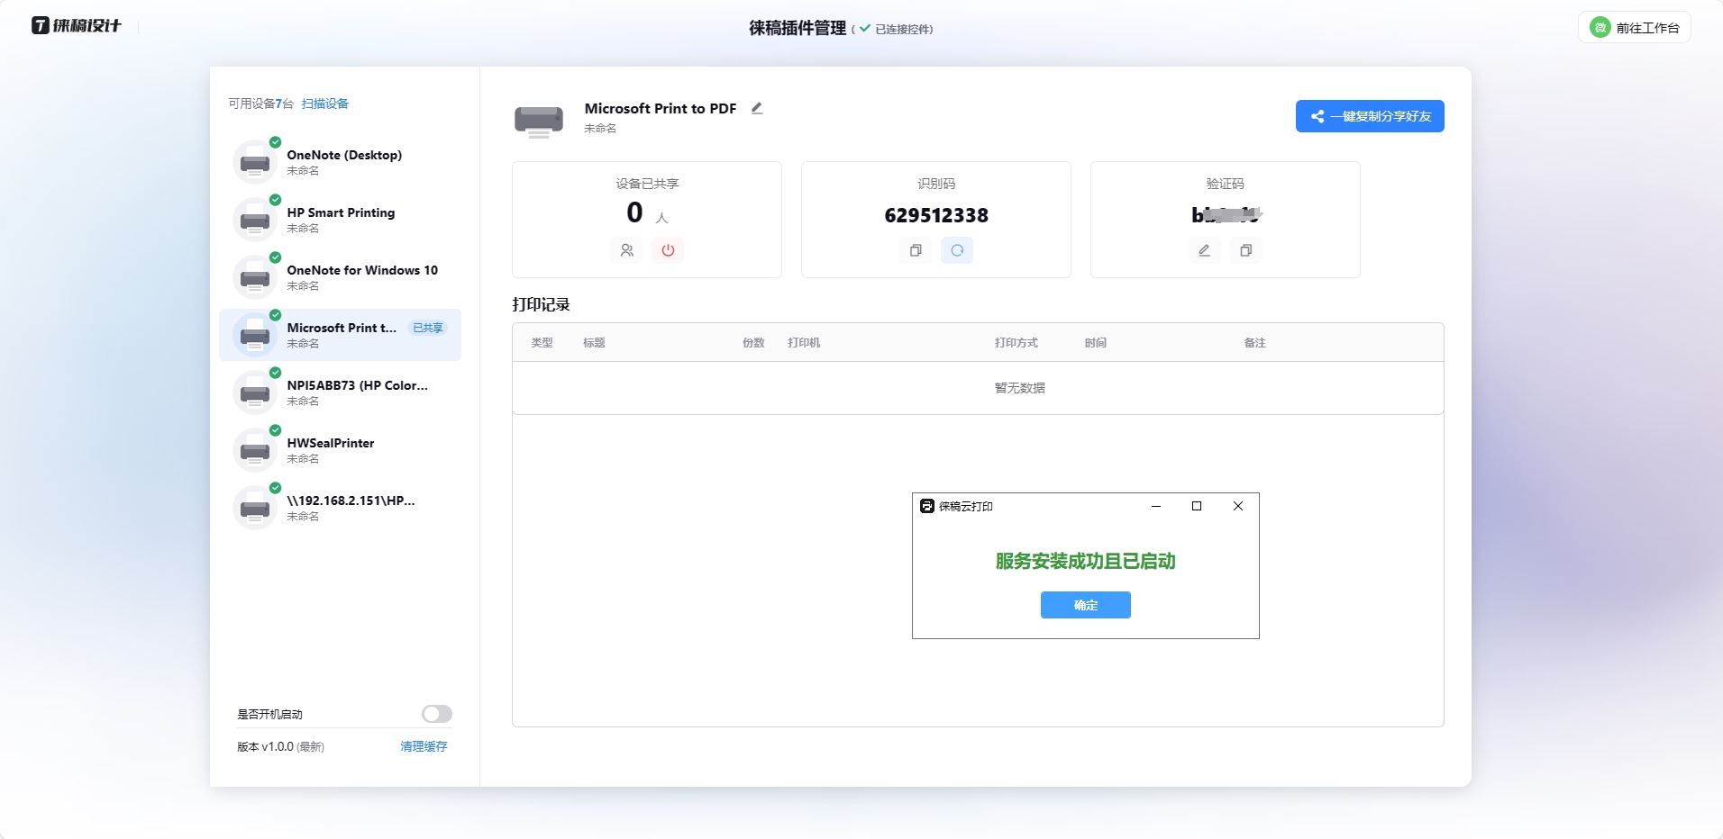Click the 备注 column header

pyautogui.click(x=1255, y=343)
